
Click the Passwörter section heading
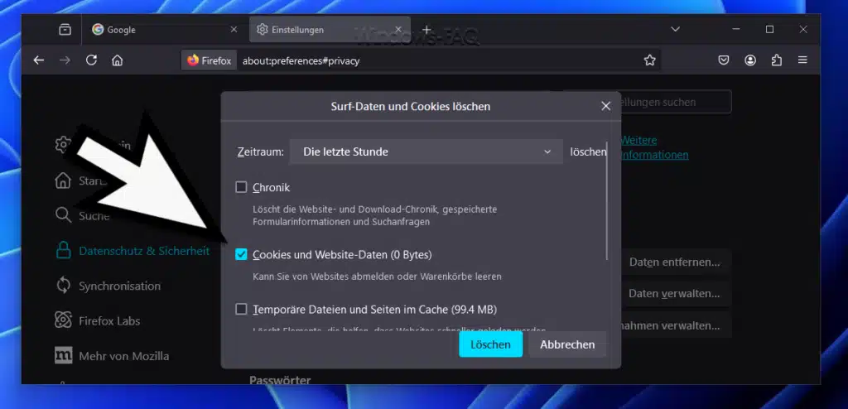coord(280,380)
